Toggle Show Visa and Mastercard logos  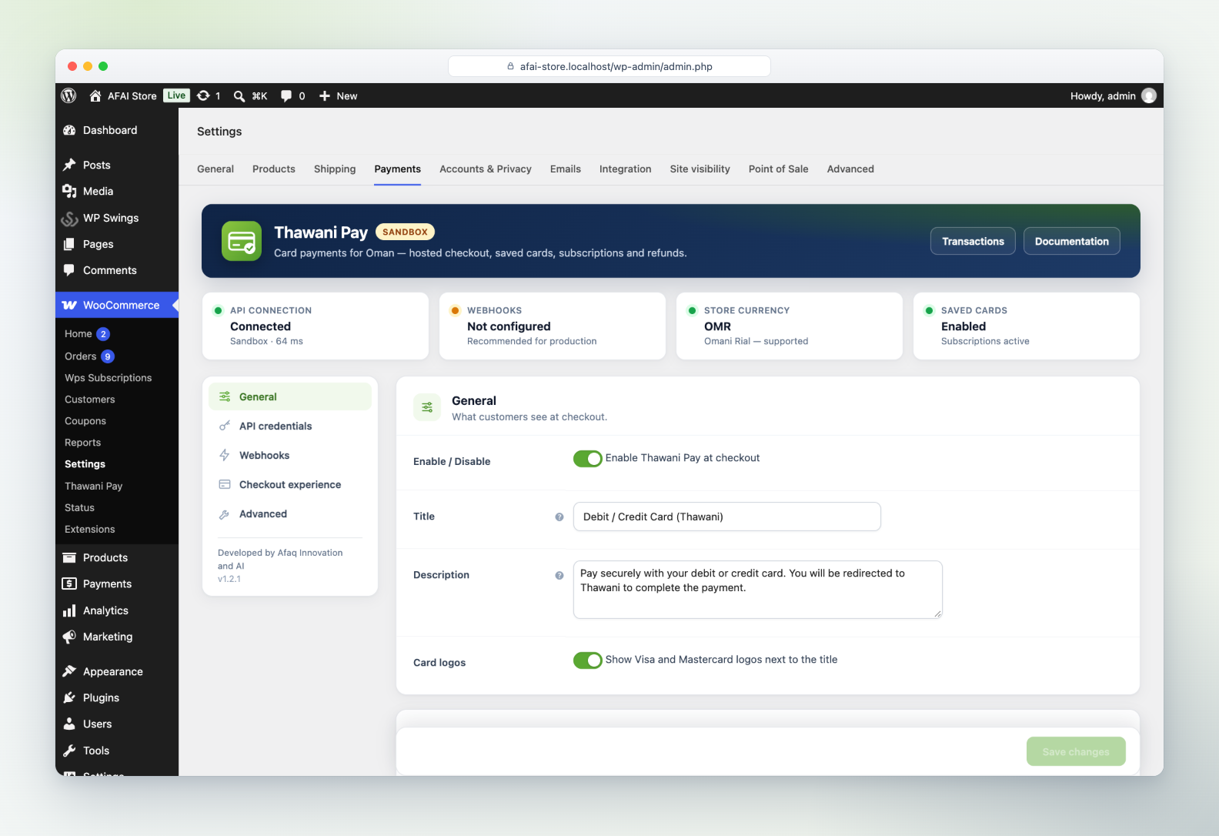[588, 660]
